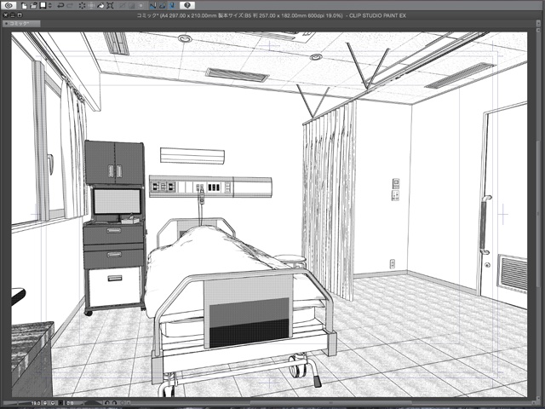
Task: Toggle Snap to Ruler
Action: pos(153,6)
